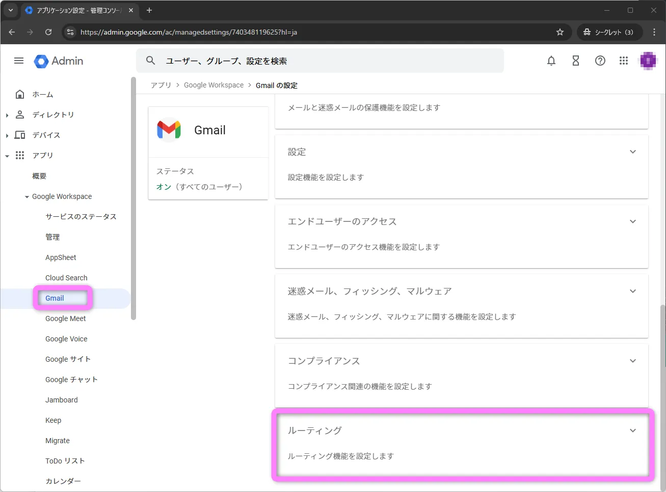Expand the ルーティング section chevron
Image resolution: width=666 pixels, height=492 pixels.
click(x=633, y=430)
